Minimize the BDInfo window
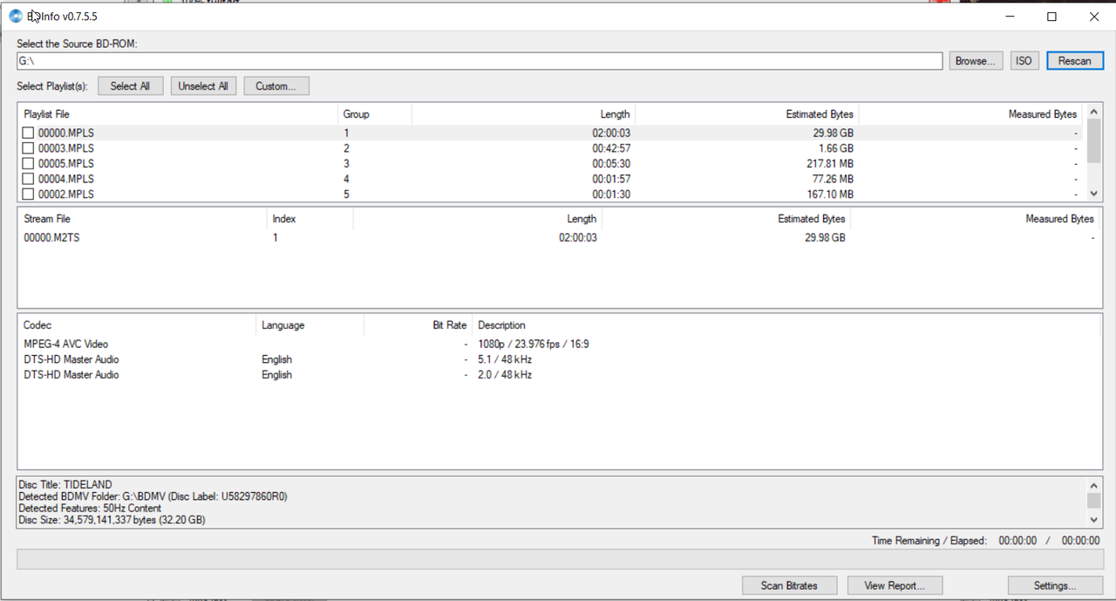The height and width of the screenshot is (601, 1116). pos(1011,16)
